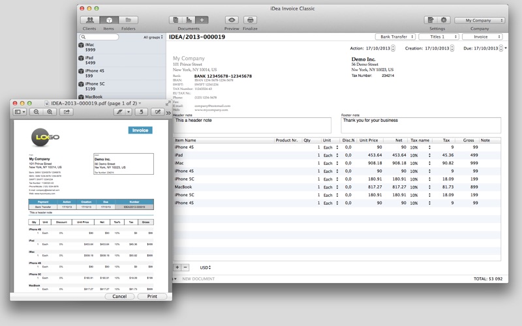The image size is (522, 326).
Task: Click the Finalize printer icon
Action: 250,21
